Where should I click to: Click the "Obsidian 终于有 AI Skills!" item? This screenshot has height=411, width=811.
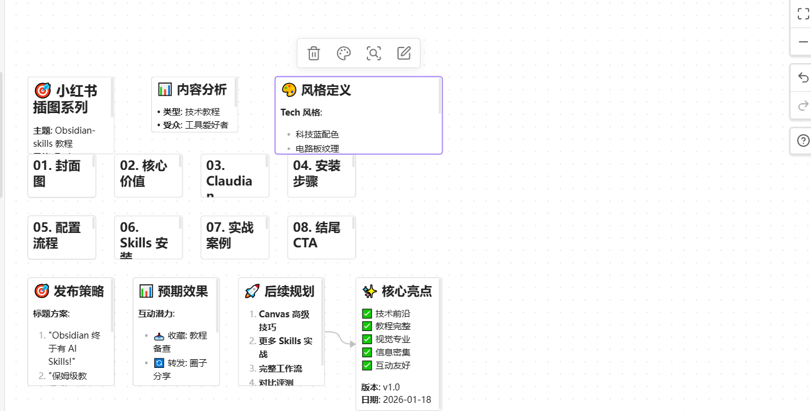(74, 349)
